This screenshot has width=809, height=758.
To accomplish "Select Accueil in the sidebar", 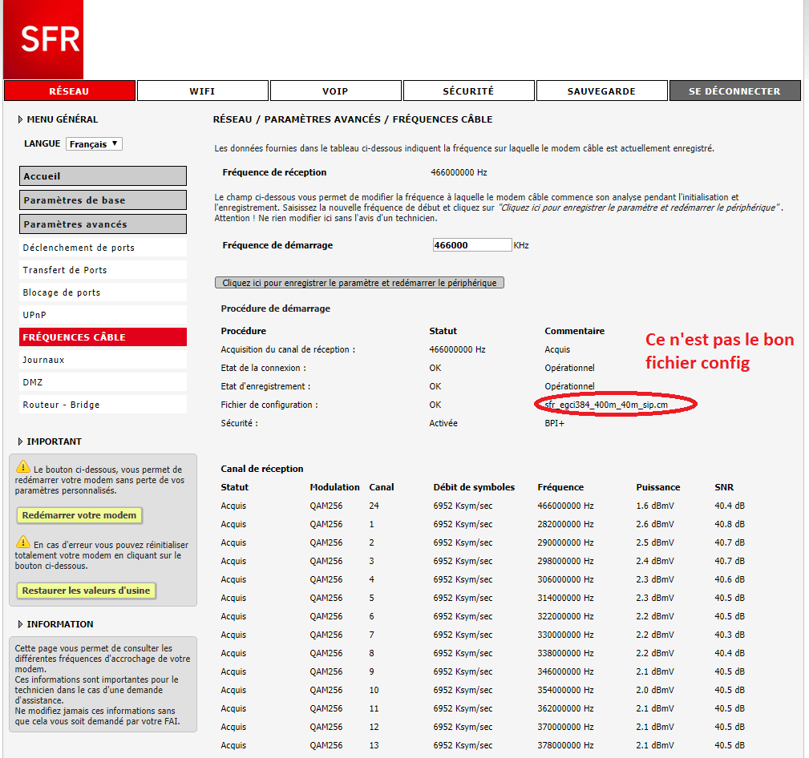I will (x=103, y=176).
